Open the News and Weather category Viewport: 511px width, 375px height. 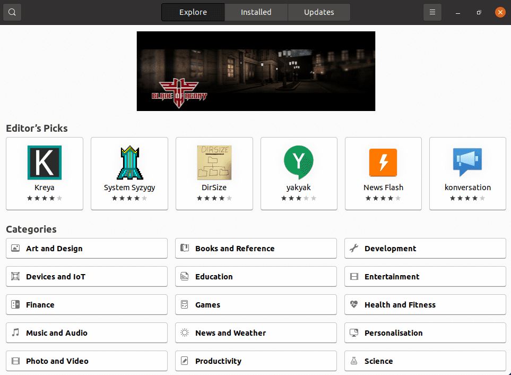[x=256, y=333]
